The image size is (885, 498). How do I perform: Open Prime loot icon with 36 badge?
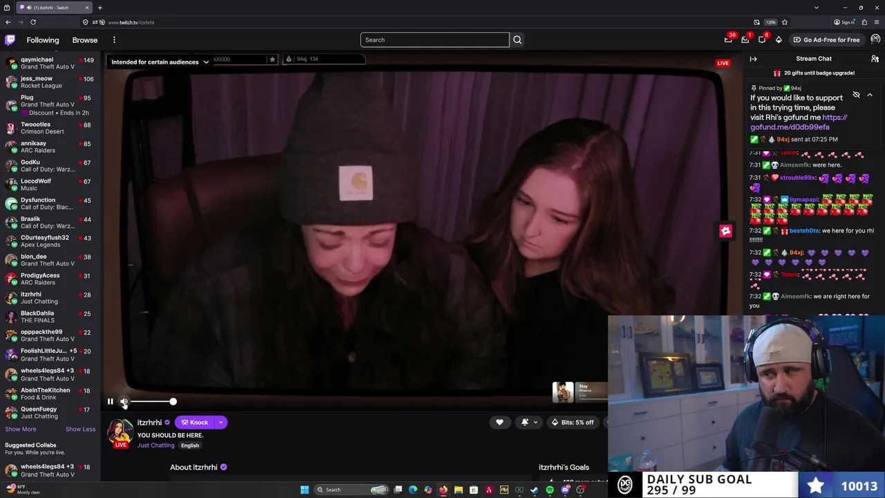point(729,39)
